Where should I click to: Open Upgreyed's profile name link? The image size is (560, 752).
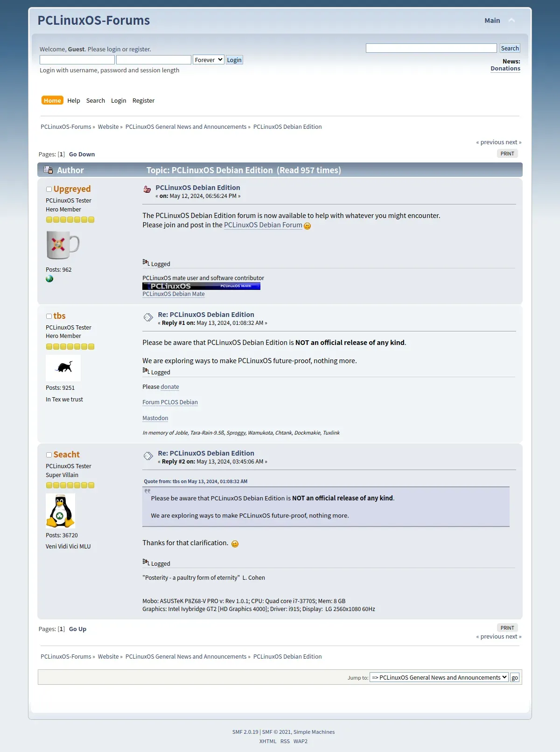[72, 189]
